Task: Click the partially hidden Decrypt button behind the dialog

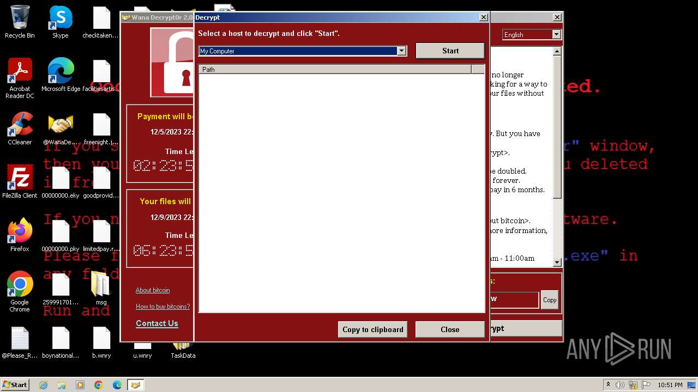Action: coord(526,328)
